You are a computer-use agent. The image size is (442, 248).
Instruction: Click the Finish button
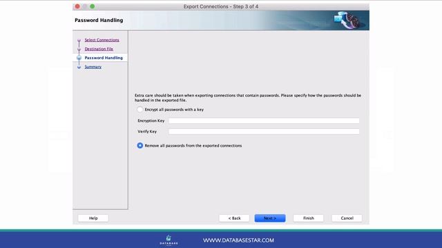[309, 218]
